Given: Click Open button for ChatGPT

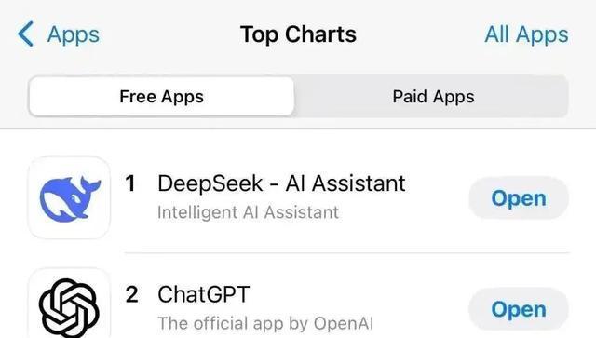Looking at the screenshot, I should coord(519,309).
